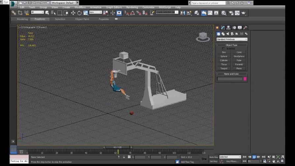The height and width of the screenshot is (166, 295).
Task: Open the key mode Selected dropdown
Action: 230,157
